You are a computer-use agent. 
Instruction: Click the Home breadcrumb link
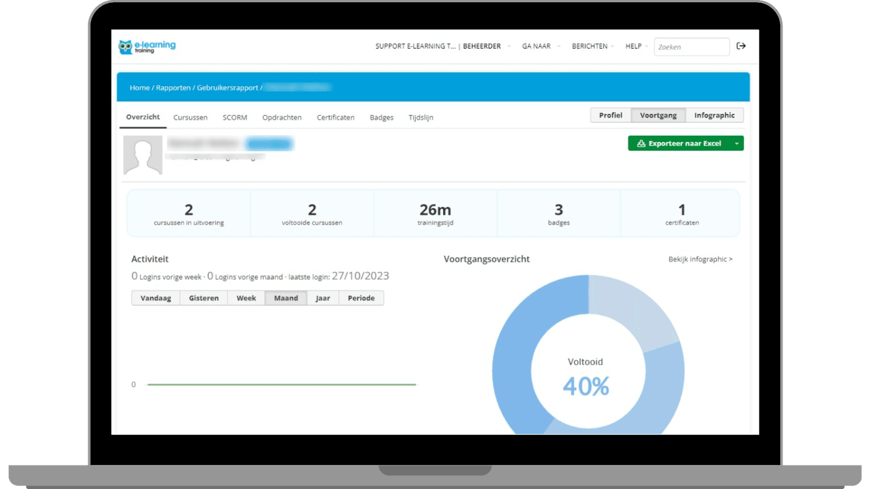(x=139, y=87)
